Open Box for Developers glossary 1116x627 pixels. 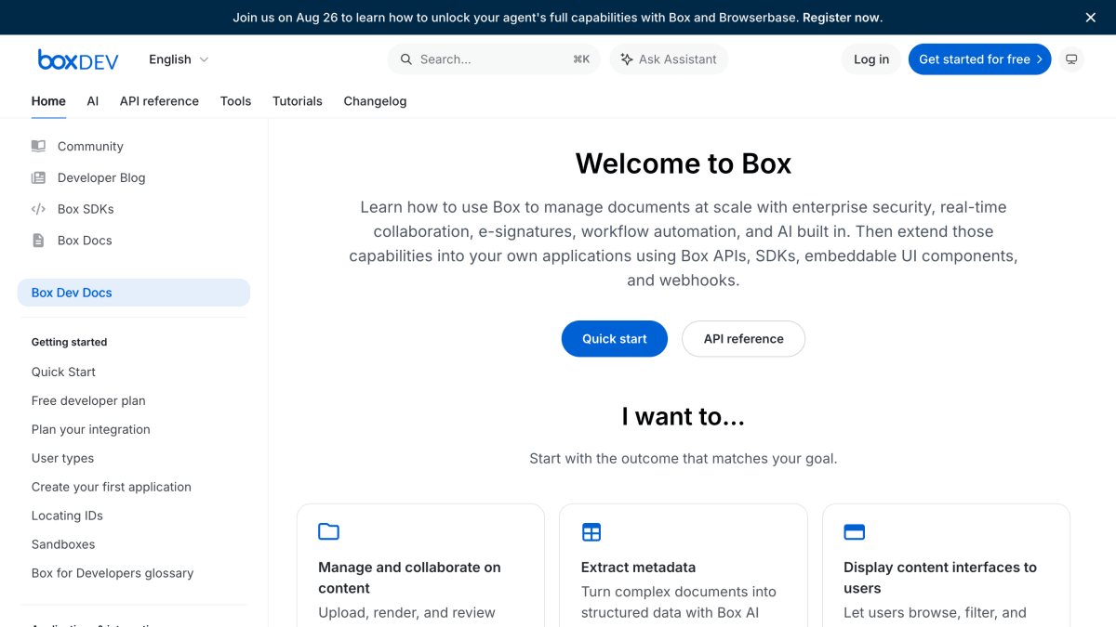click(x=113, y=573)
